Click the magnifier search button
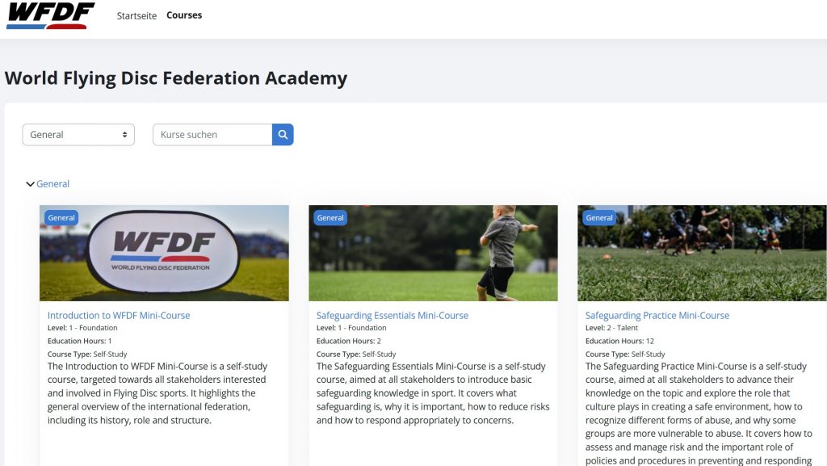This screenshot has width=827, height=466. click(x=283, y=134)
